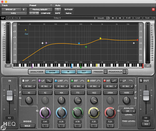Toggle analyzer SHOW button
This screenshot has width=156, height=131.
52,72
